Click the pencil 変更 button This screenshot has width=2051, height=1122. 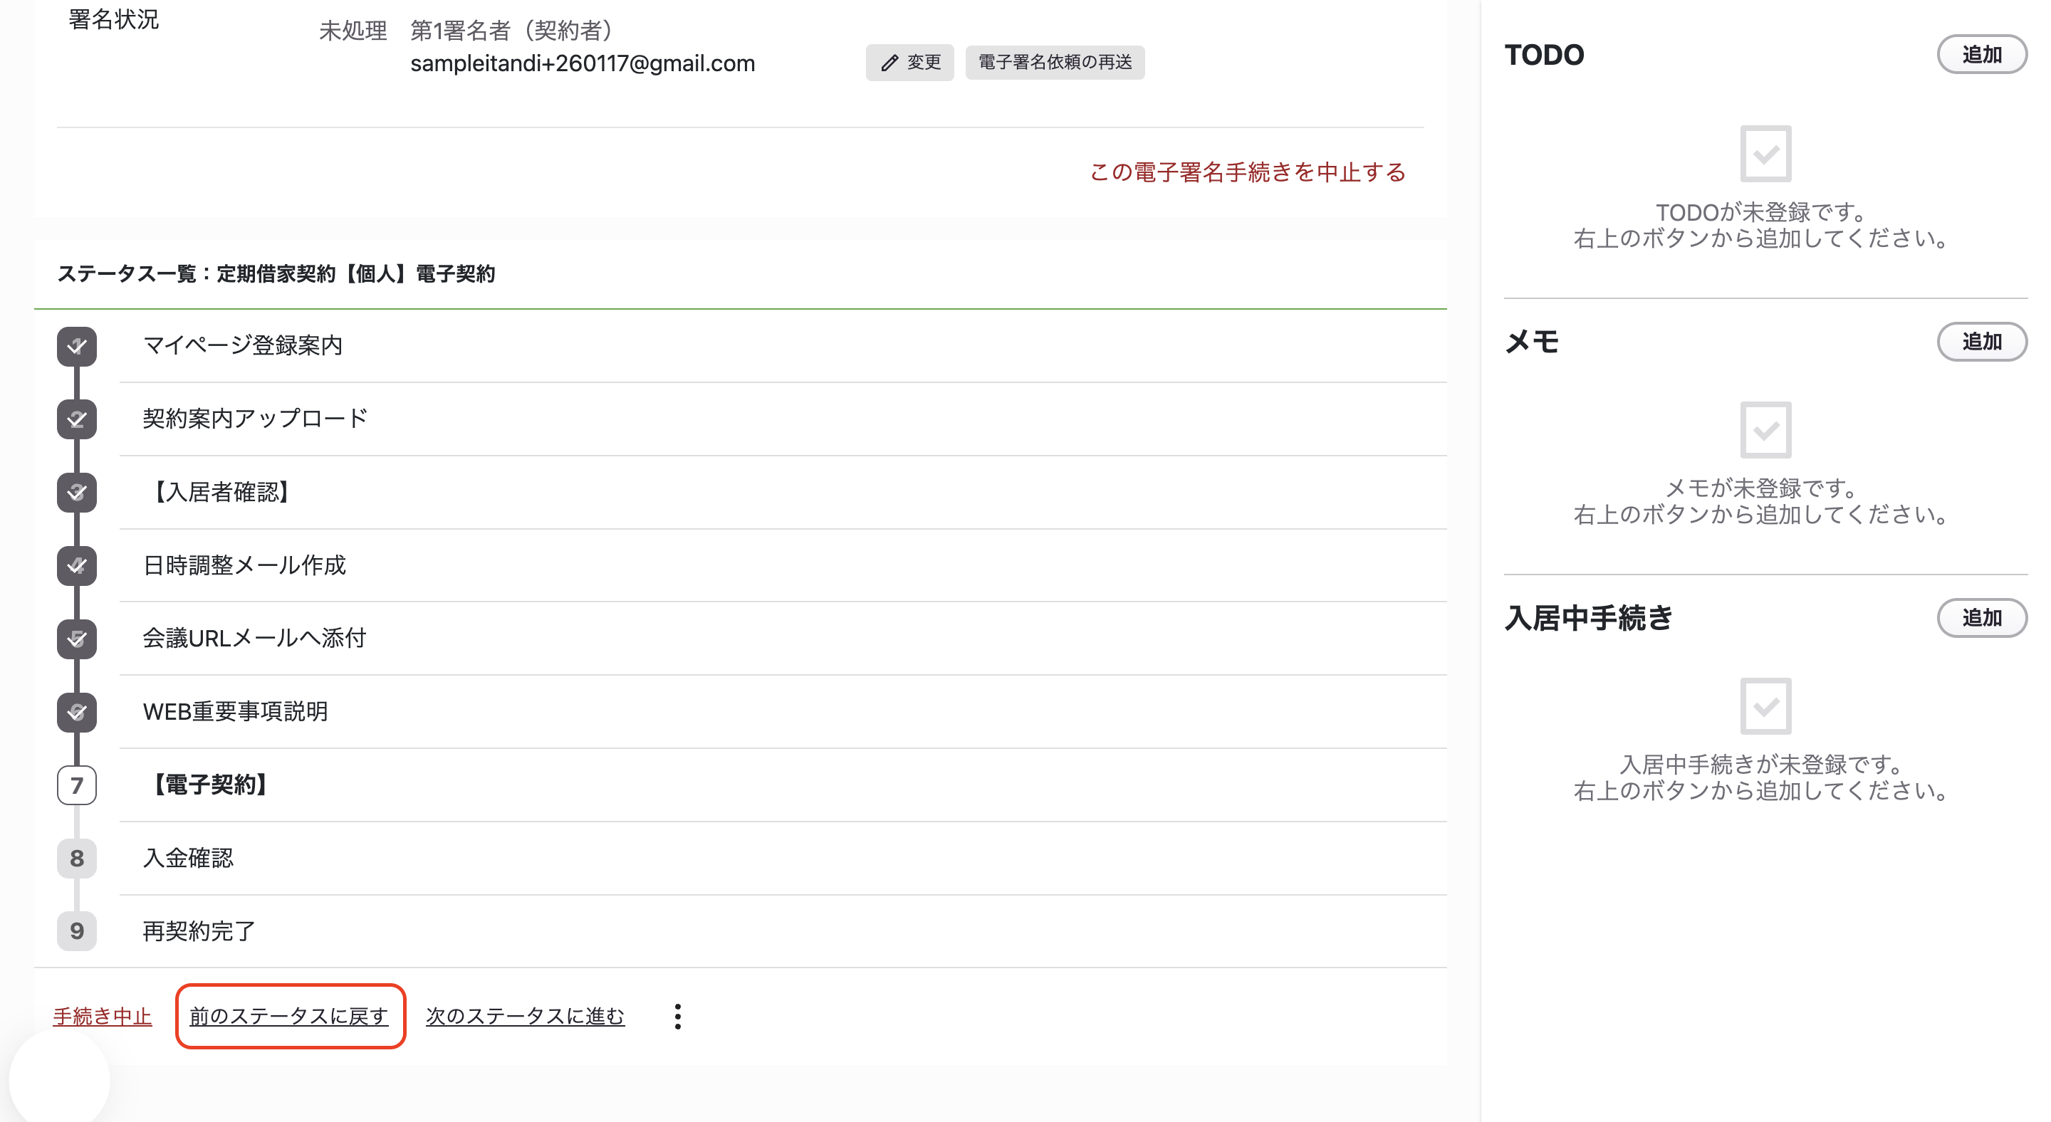[x=909, y=62]
